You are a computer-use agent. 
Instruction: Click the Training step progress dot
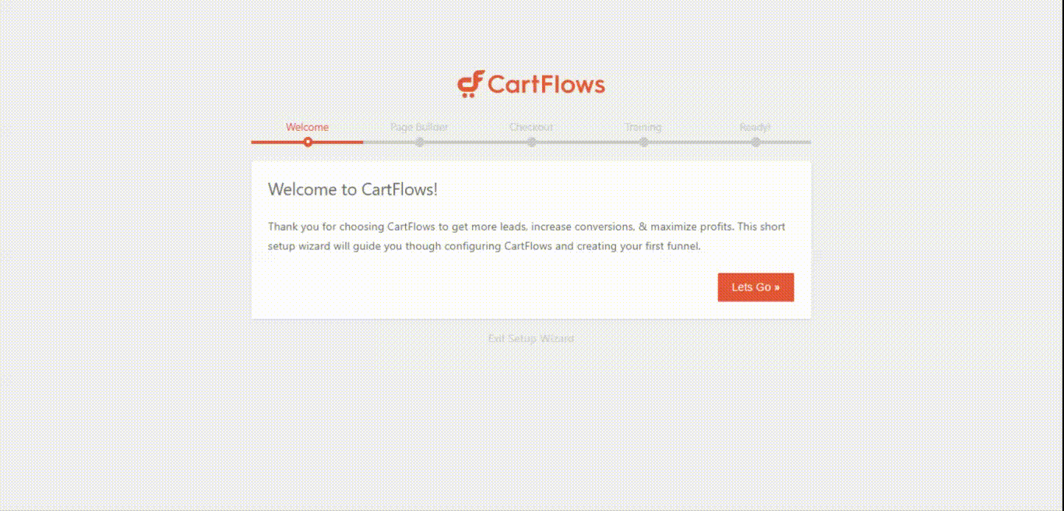(644, 142)
